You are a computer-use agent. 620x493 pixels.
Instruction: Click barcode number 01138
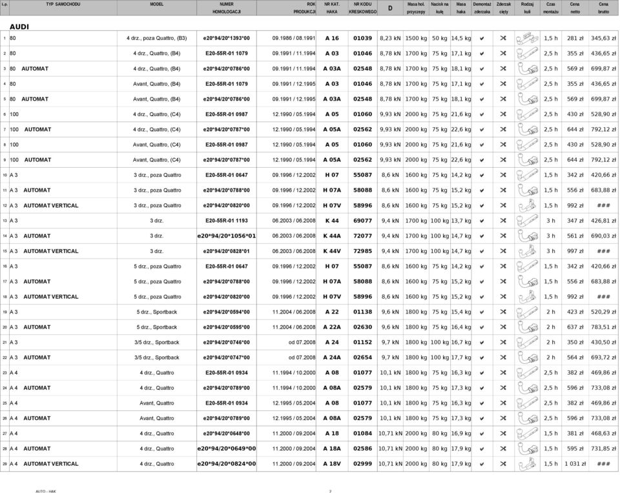click(362, 312)
